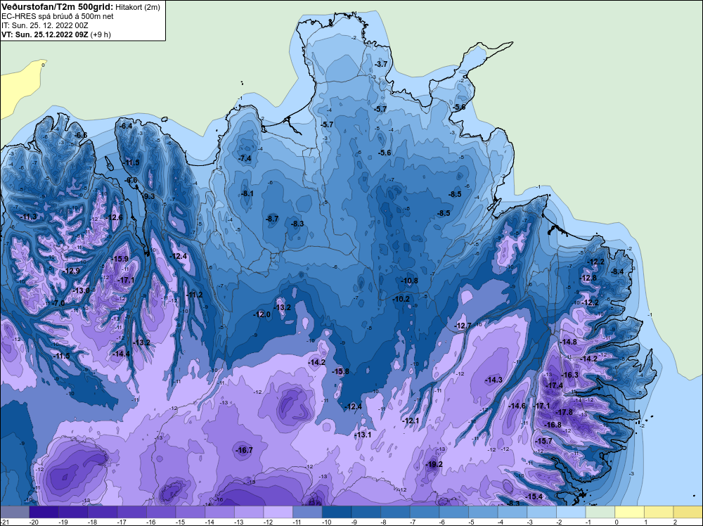Pick the legend swatch between -6 and -5
The height and width of the screenshot is (526, 703).
(x=453, y=512)
